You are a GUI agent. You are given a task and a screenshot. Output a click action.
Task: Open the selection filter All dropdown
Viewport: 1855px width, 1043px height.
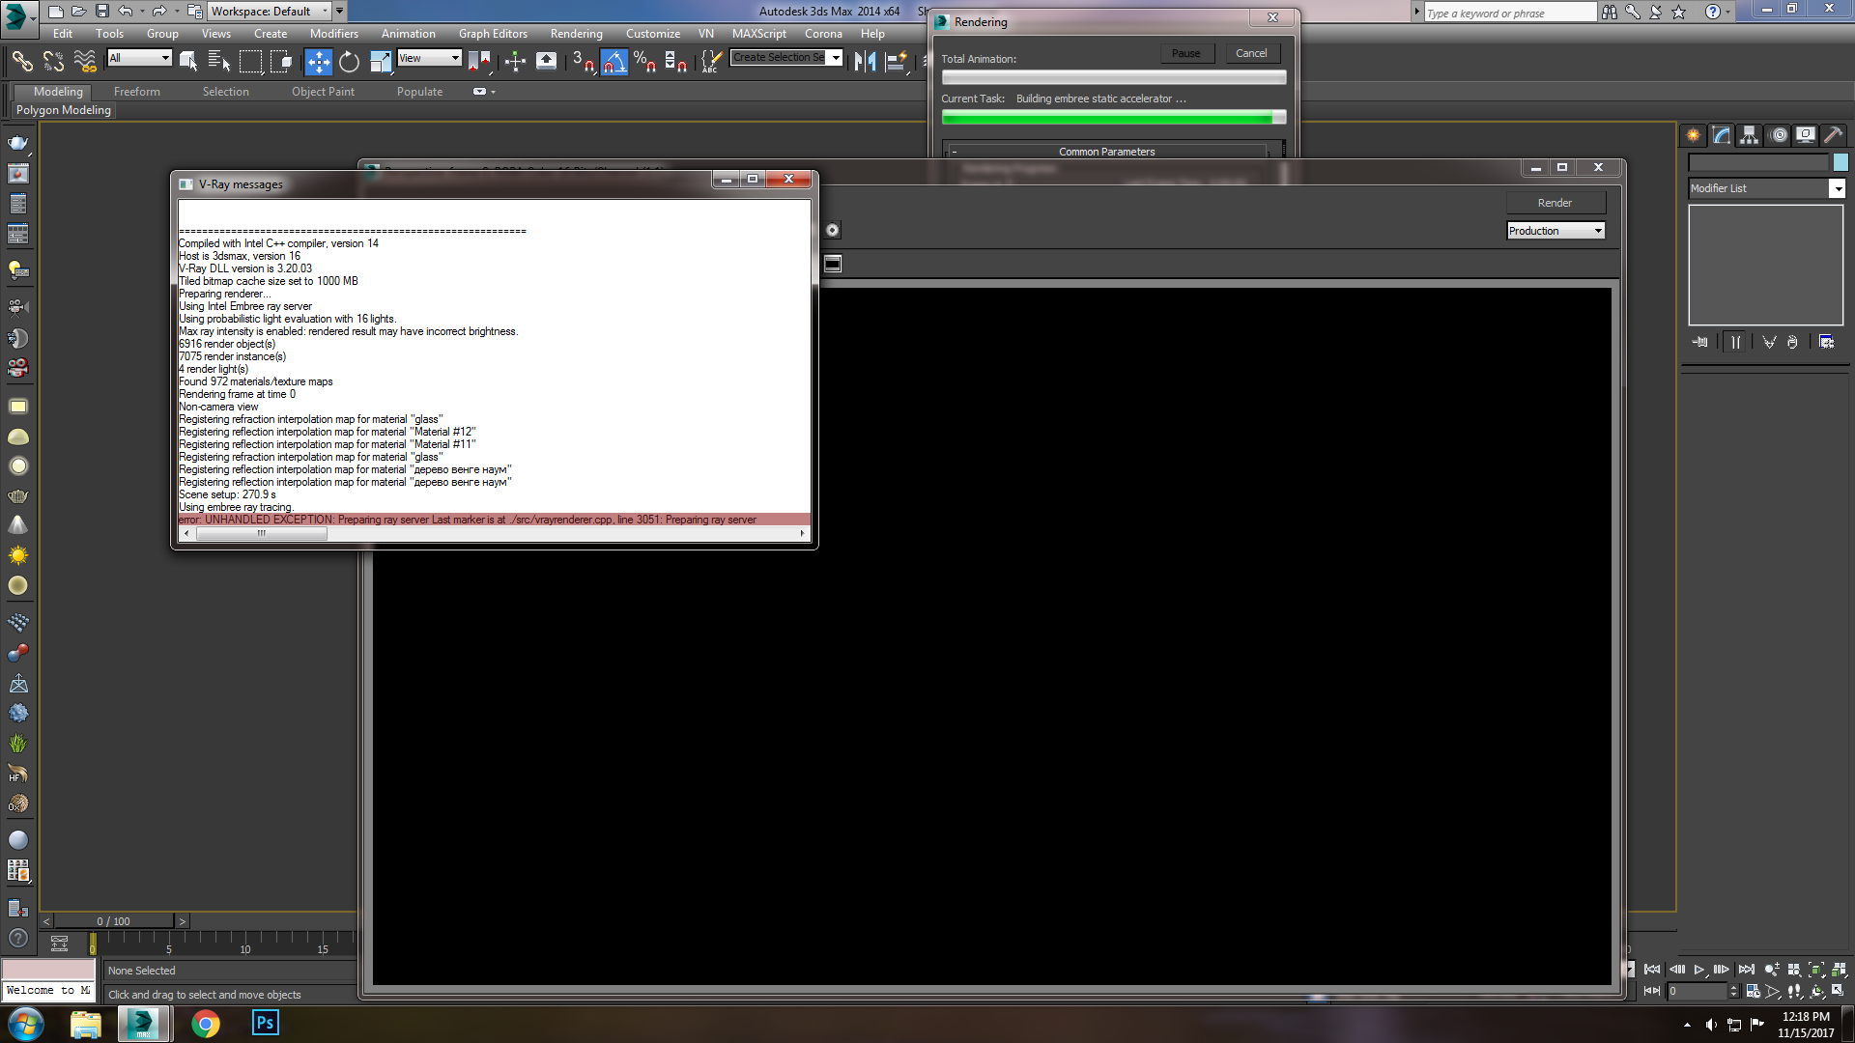pyautogui.click(x=139, y=58)
